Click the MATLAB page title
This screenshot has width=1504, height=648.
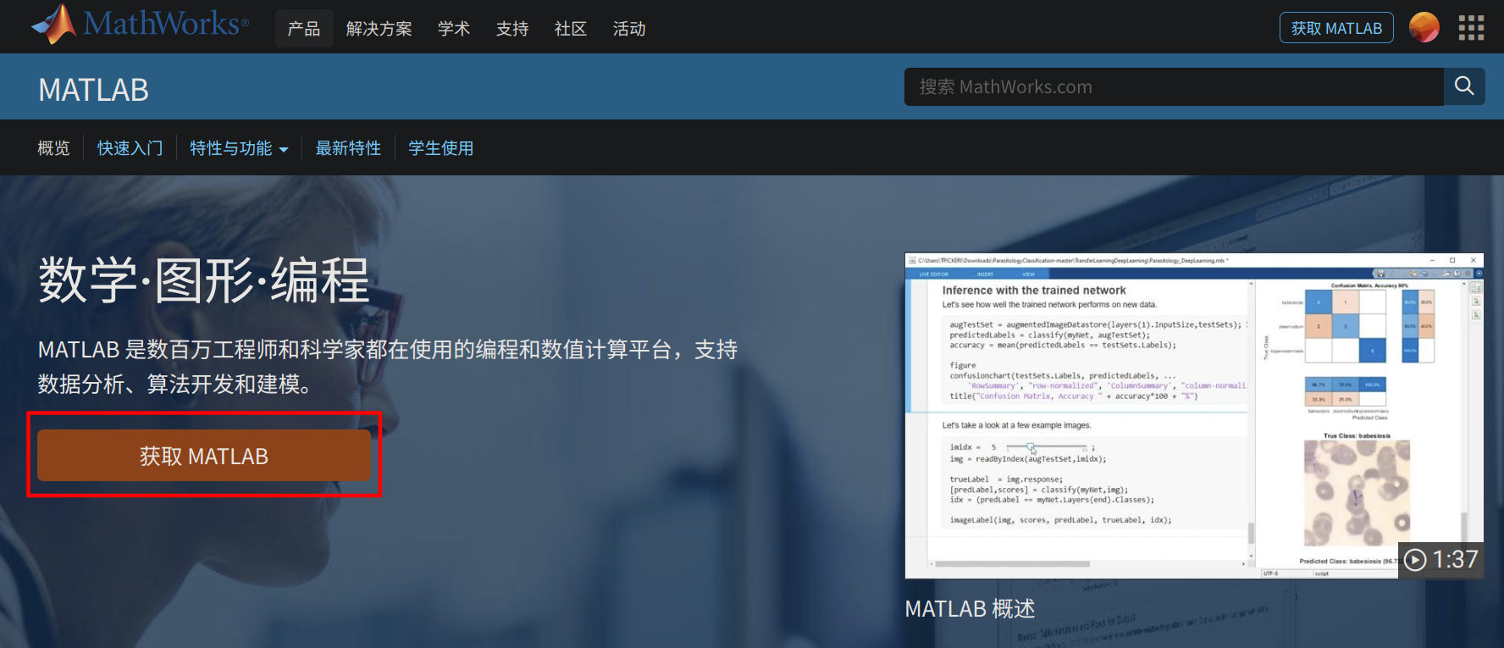[x=94, y=90]
